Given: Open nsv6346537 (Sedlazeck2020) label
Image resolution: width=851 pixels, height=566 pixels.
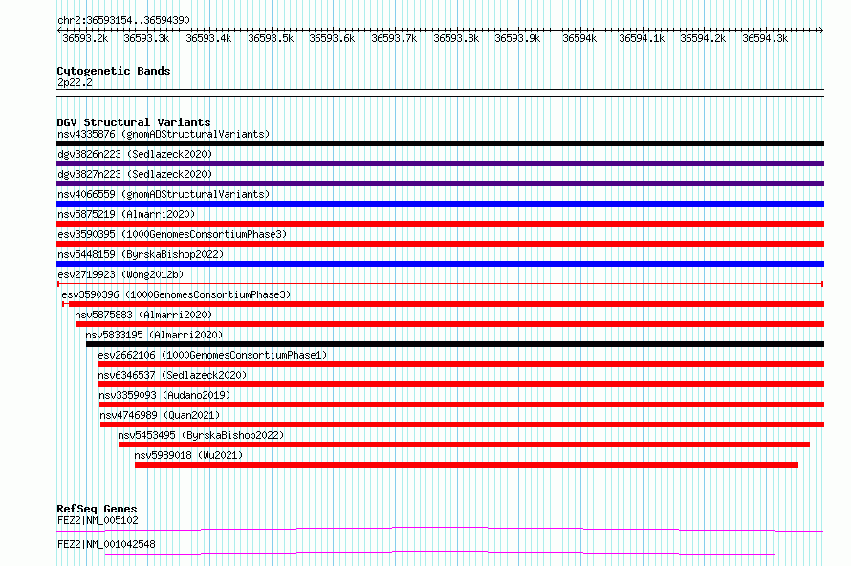Looking at the screenshot, I should [x=172, y=375].
